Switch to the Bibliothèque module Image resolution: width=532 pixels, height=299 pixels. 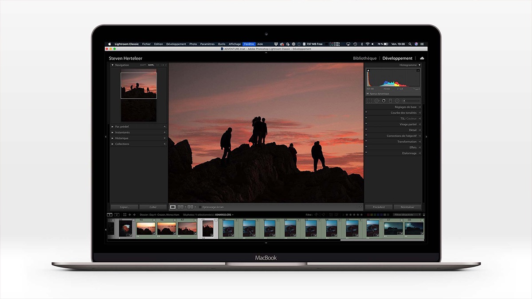pyautogui.click(x=364, y=58)
